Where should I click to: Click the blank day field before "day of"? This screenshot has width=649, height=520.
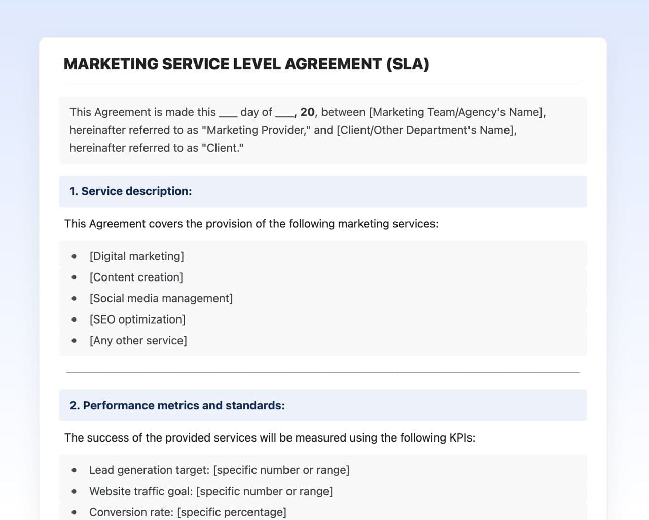click(x=228, y=113)
